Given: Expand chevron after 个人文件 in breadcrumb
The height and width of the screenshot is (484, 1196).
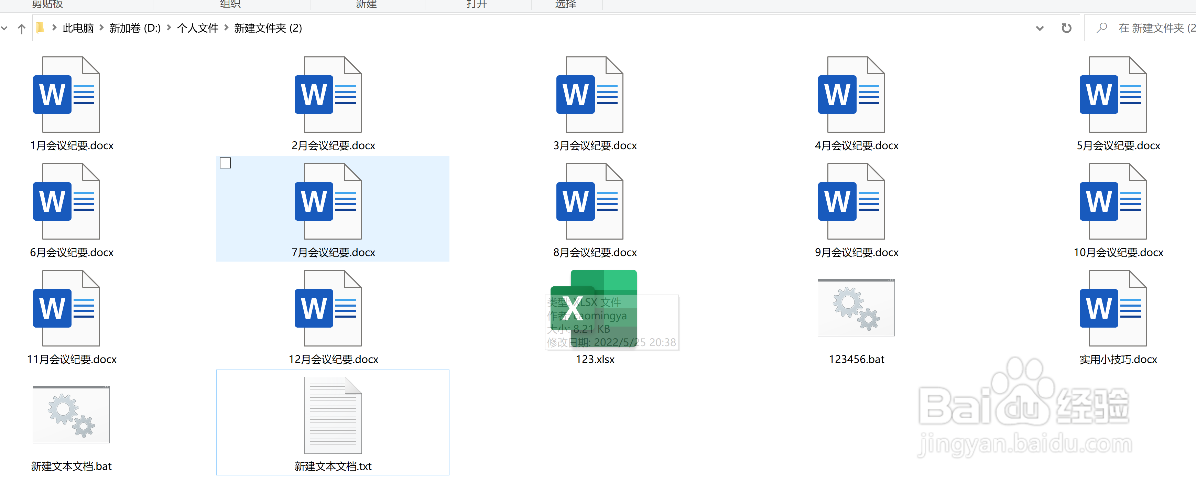Looking at the screenshot, I should tap(226, 28).
